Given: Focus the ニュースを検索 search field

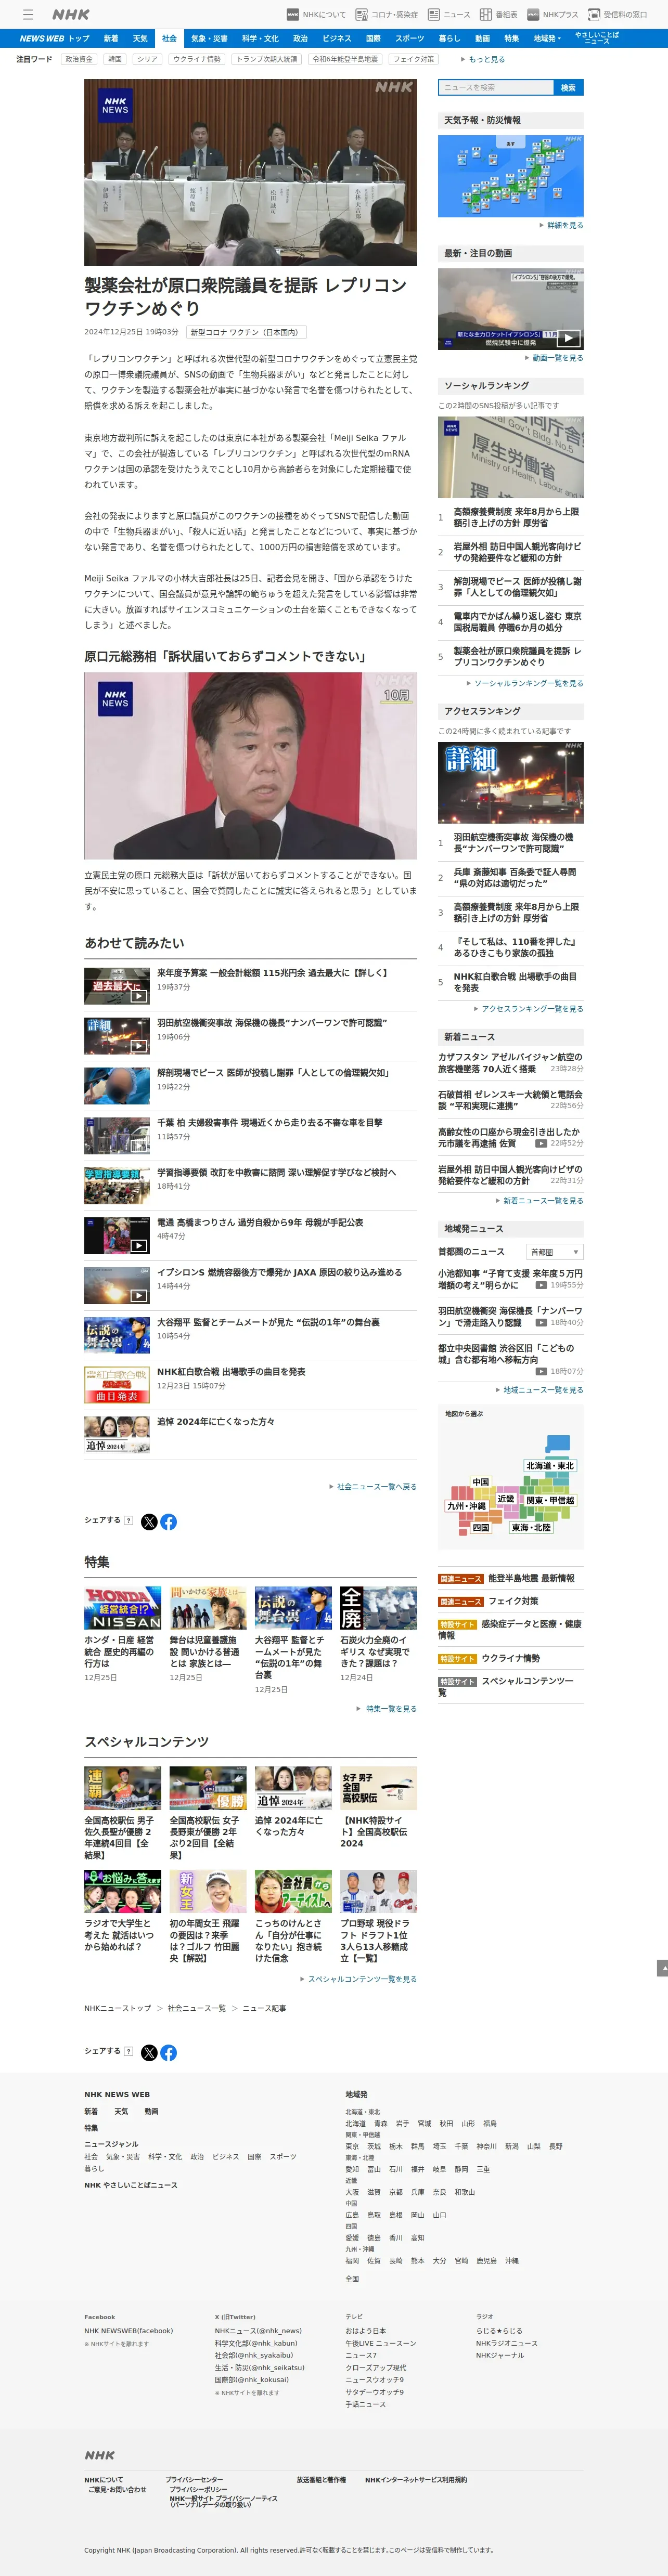Looking at the screenshot, I should pyautogui.click(x=496, y=87).
